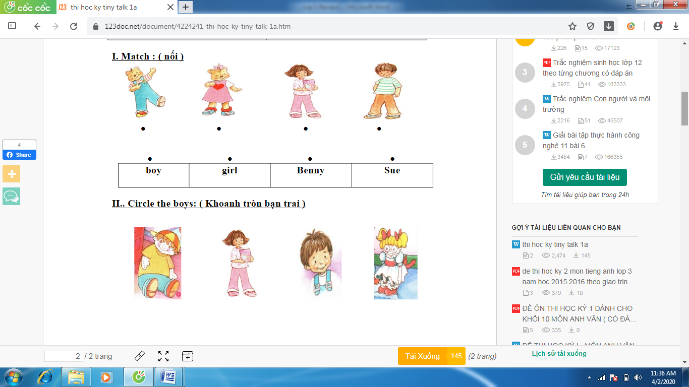The height and width of the screenshot is (387, 689).
Task: Switch to Microsoft Word in taskbar
Action: pyautogui.click(x=168, y=376)
